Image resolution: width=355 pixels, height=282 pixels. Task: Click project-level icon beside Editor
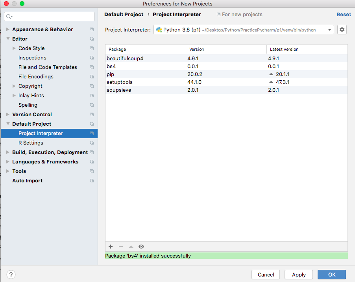(x=92, y=39)
